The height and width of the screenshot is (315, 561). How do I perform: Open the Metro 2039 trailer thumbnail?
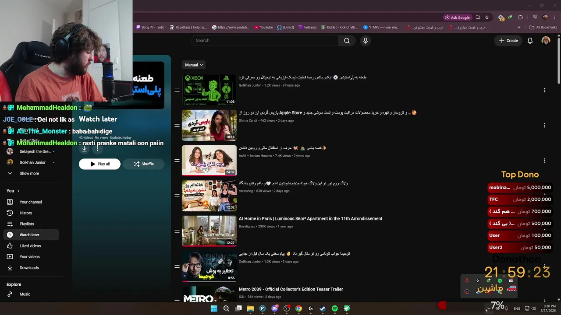(209, 294)
